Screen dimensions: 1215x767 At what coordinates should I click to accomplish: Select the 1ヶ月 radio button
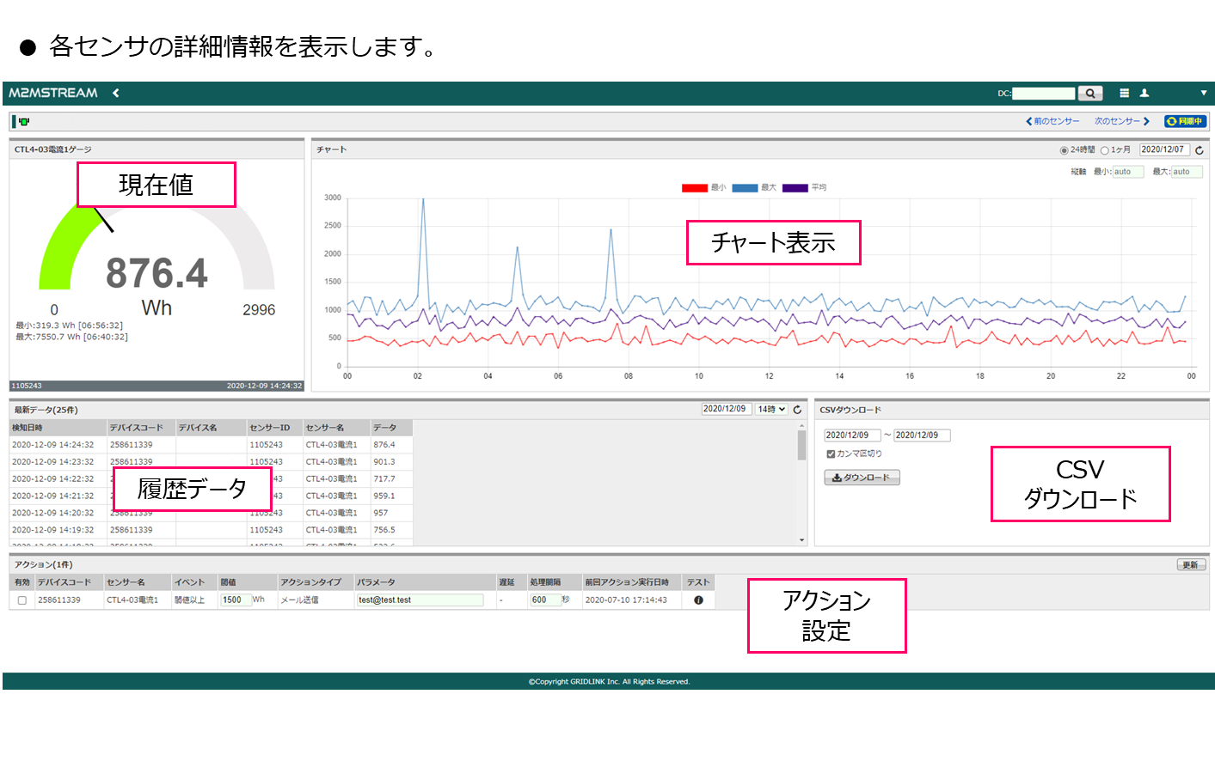pos(1105,150)
